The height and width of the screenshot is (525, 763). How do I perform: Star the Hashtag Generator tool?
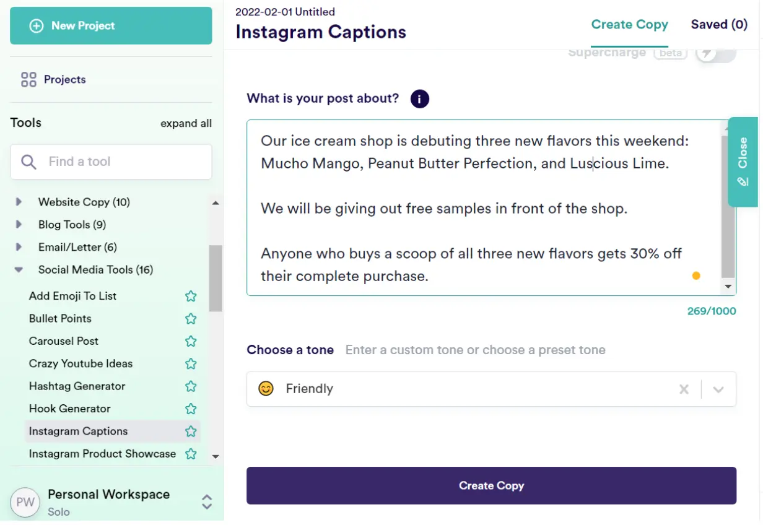click(191, 386)
